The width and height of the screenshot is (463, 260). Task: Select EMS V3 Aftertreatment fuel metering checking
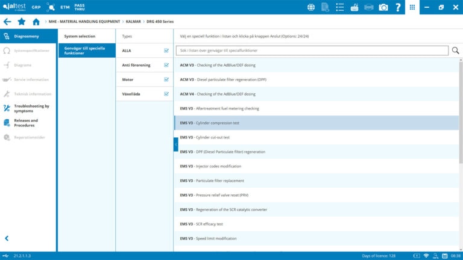(317, 108)
